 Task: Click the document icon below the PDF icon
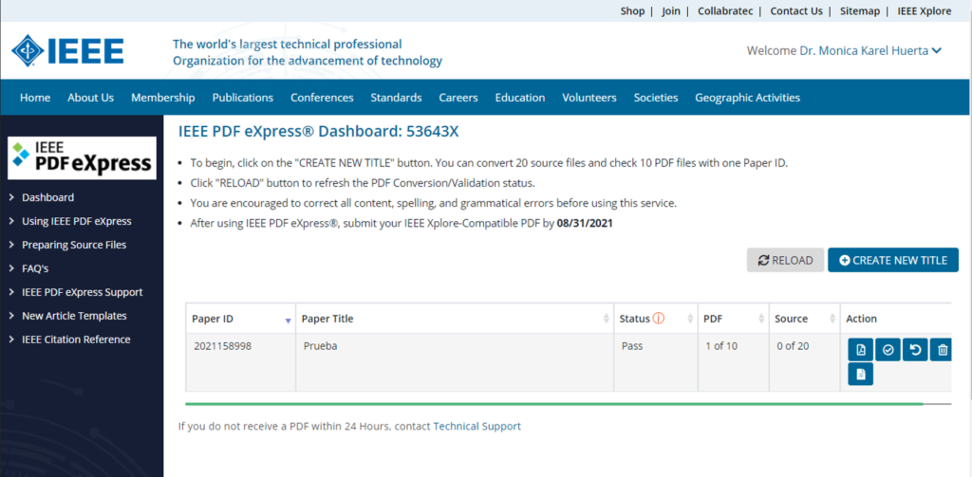point(860,375)
